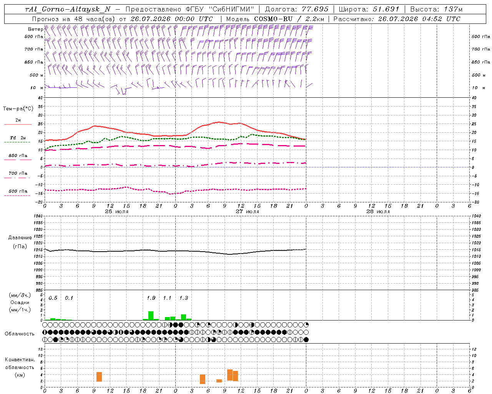Click the last filled cloud circle in bottom row
The height and width of the screenshot is (394, 492).
[306, 339]
